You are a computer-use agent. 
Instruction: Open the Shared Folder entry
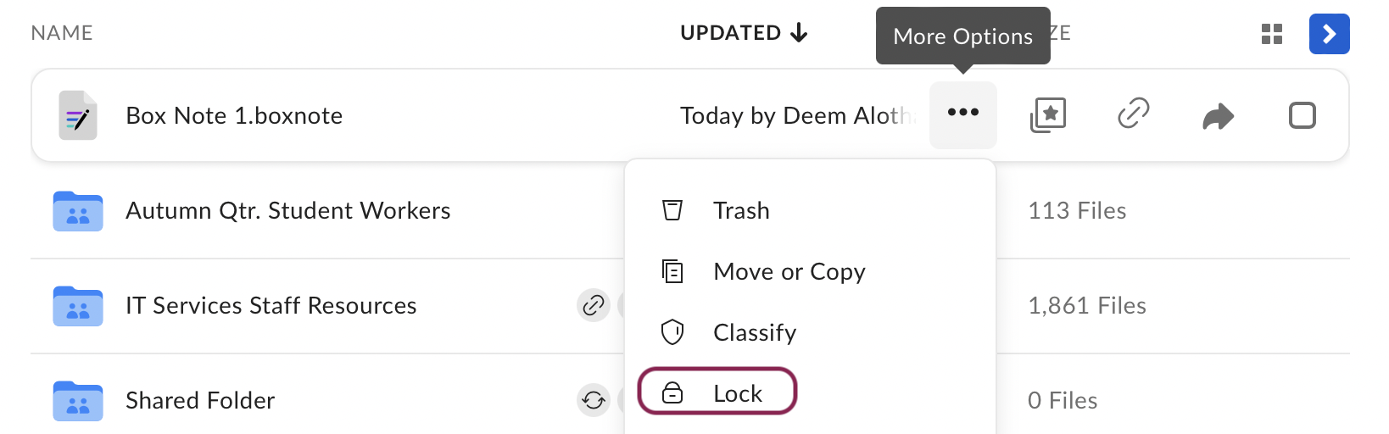coord(200,400)
